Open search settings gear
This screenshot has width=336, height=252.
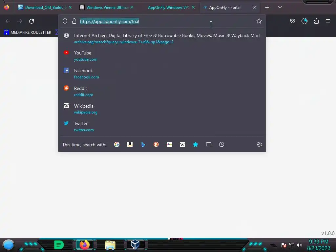click(259, 144)
